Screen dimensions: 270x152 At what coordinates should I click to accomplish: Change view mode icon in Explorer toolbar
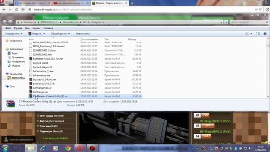[247, 34]
